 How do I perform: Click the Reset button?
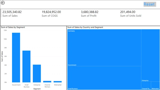150,4
